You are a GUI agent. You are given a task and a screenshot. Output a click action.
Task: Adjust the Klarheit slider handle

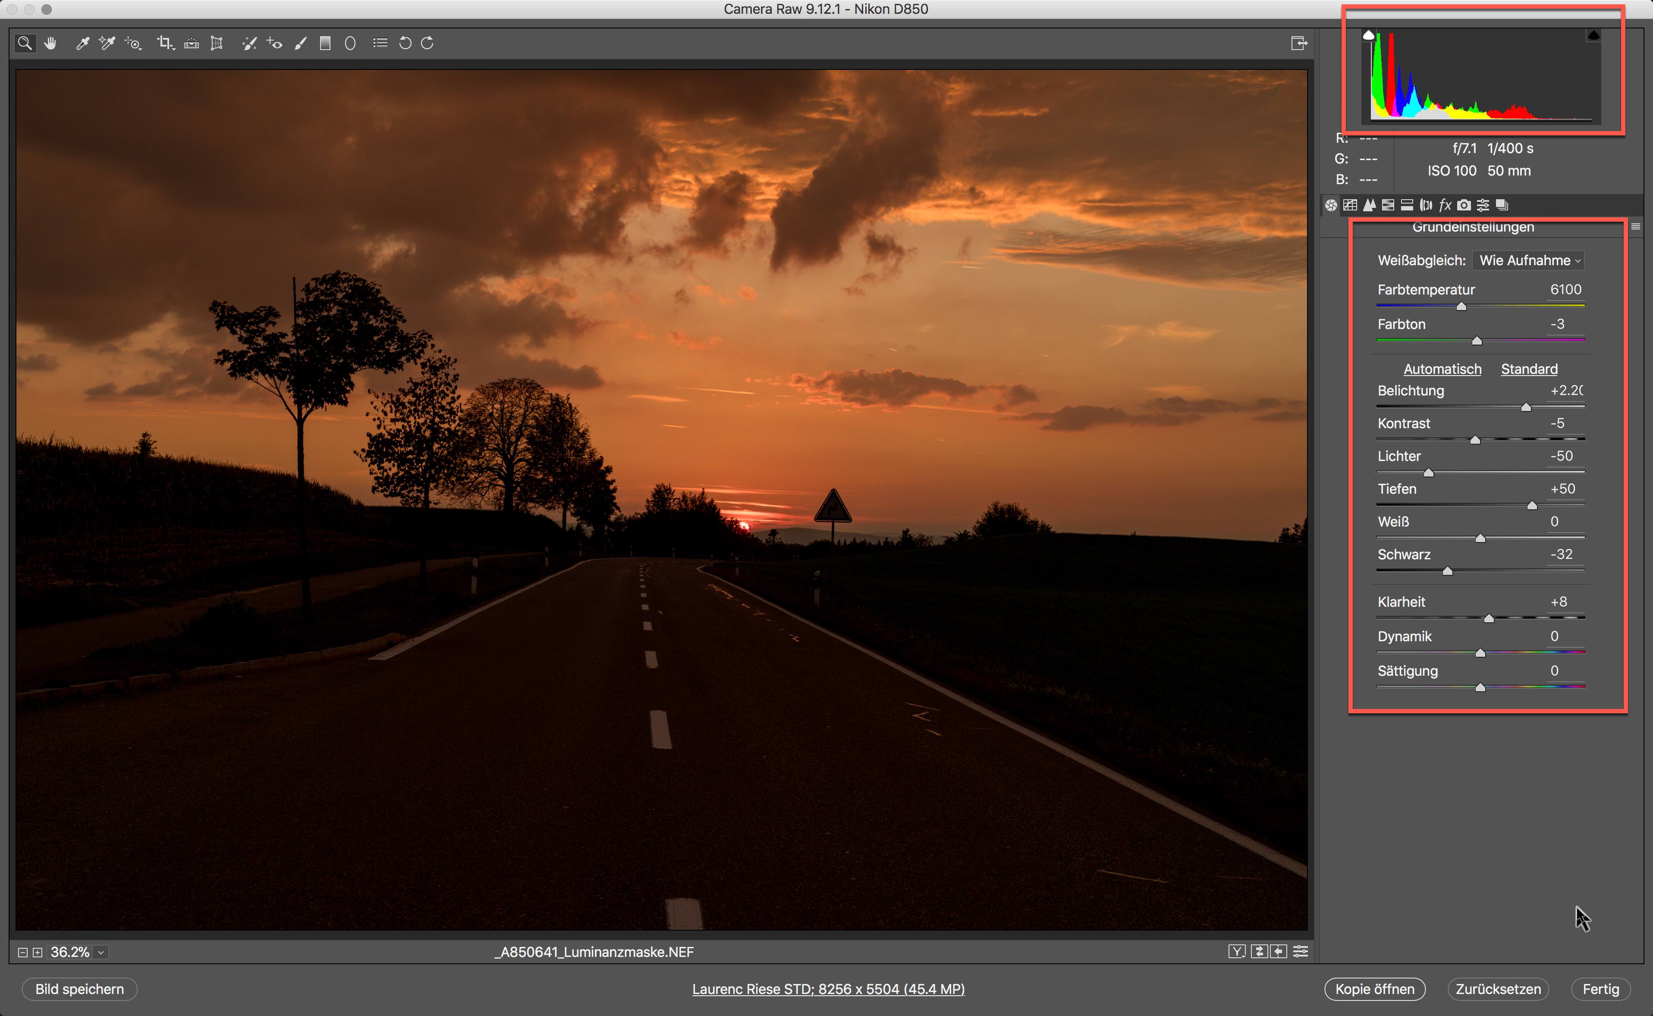click(1489, 618)
